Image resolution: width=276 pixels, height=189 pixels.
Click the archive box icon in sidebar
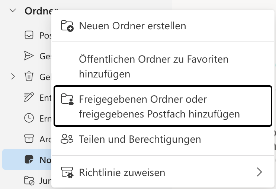tap(29, 139)
